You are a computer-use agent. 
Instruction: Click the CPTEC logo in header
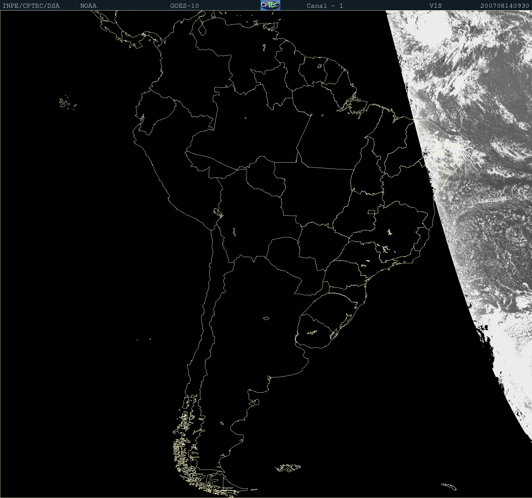(270, 5)
